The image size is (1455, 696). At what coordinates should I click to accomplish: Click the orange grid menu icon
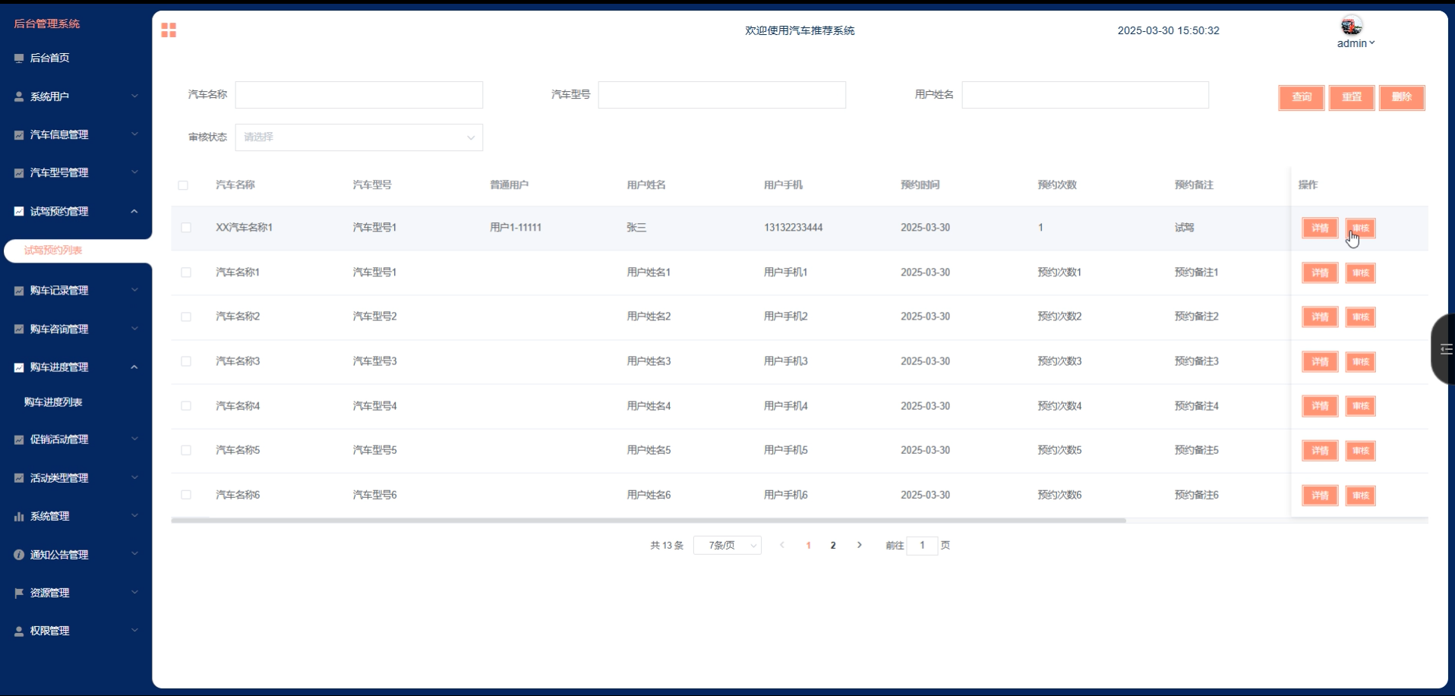tap(169, 30)
